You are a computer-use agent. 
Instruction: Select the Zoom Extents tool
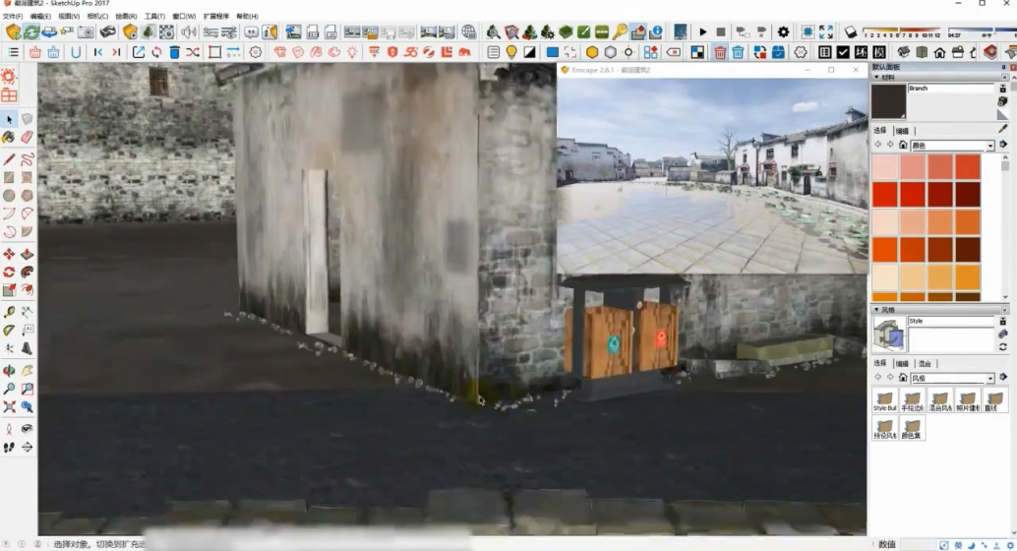coord(9,407)
